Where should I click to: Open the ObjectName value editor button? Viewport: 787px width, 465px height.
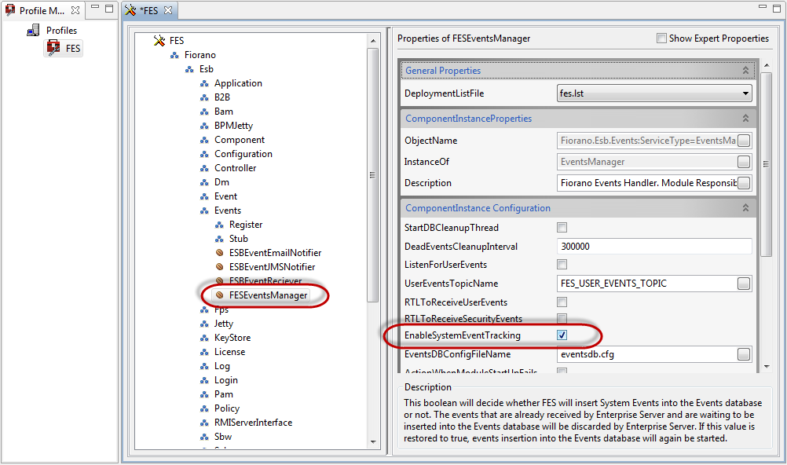pyautogui.click(x=744, y=141)
